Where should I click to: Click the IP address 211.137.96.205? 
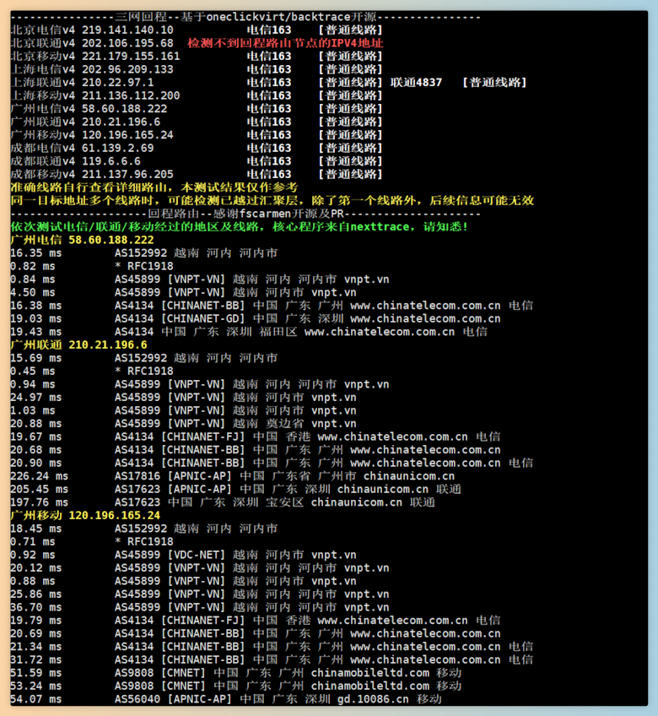[x=127, y=175]
